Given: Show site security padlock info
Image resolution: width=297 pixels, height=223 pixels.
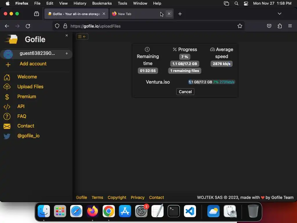Looking at the screenshot, I should pos(65,26).
